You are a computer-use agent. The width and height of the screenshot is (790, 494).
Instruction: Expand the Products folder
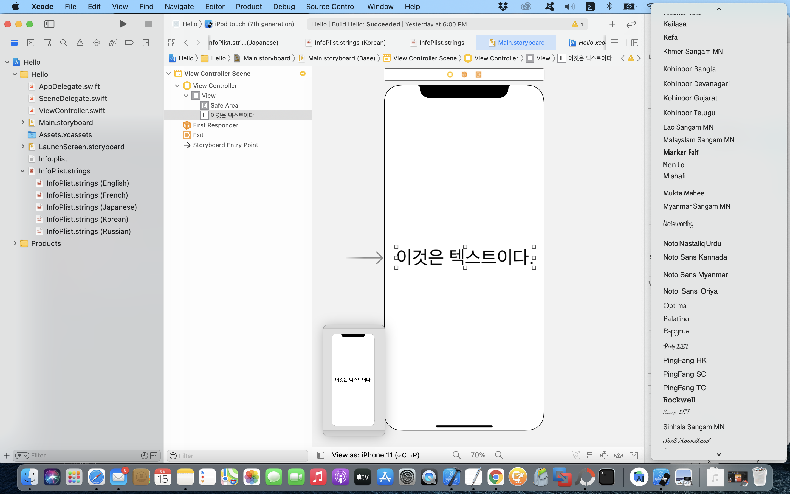[x=15, y=243]
